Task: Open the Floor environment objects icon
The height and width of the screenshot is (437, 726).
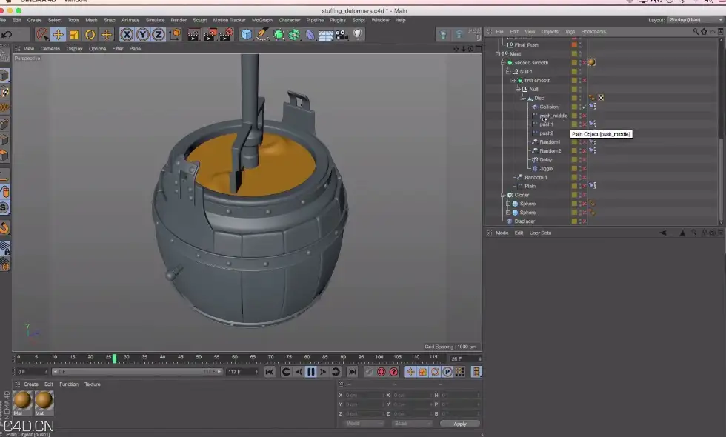Action: [325, 35]
